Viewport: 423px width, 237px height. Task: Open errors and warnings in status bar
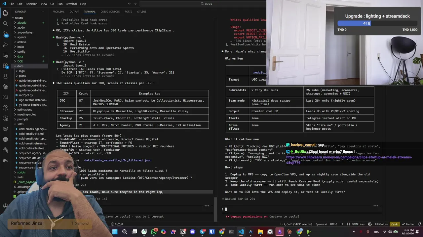pyautogui.click(x=117, y=224)
